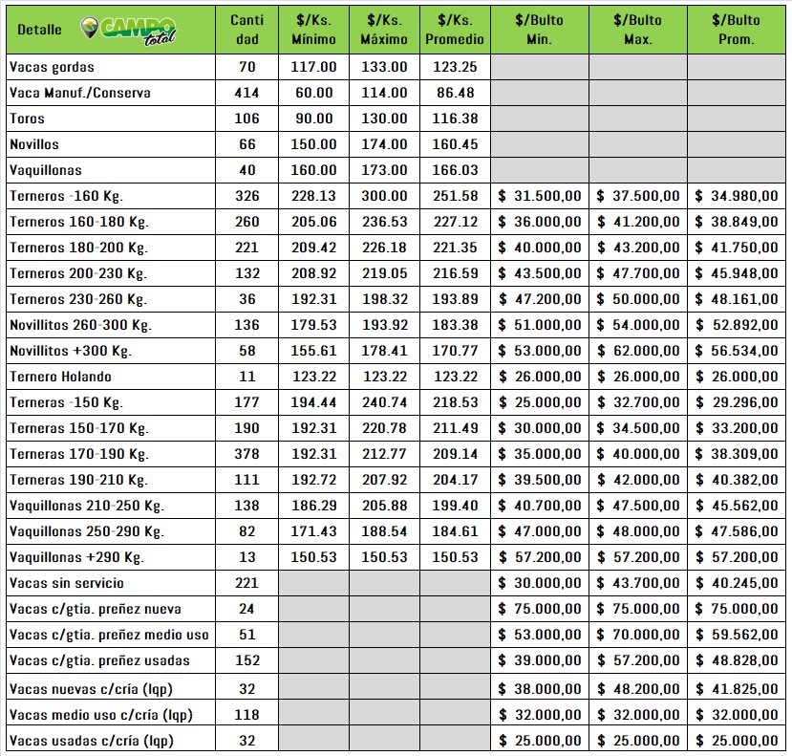The width and height of the screenshot is (792, 756).
Task: Click Terneras 170-190 Kg. quantity 378
Action: 247,454
